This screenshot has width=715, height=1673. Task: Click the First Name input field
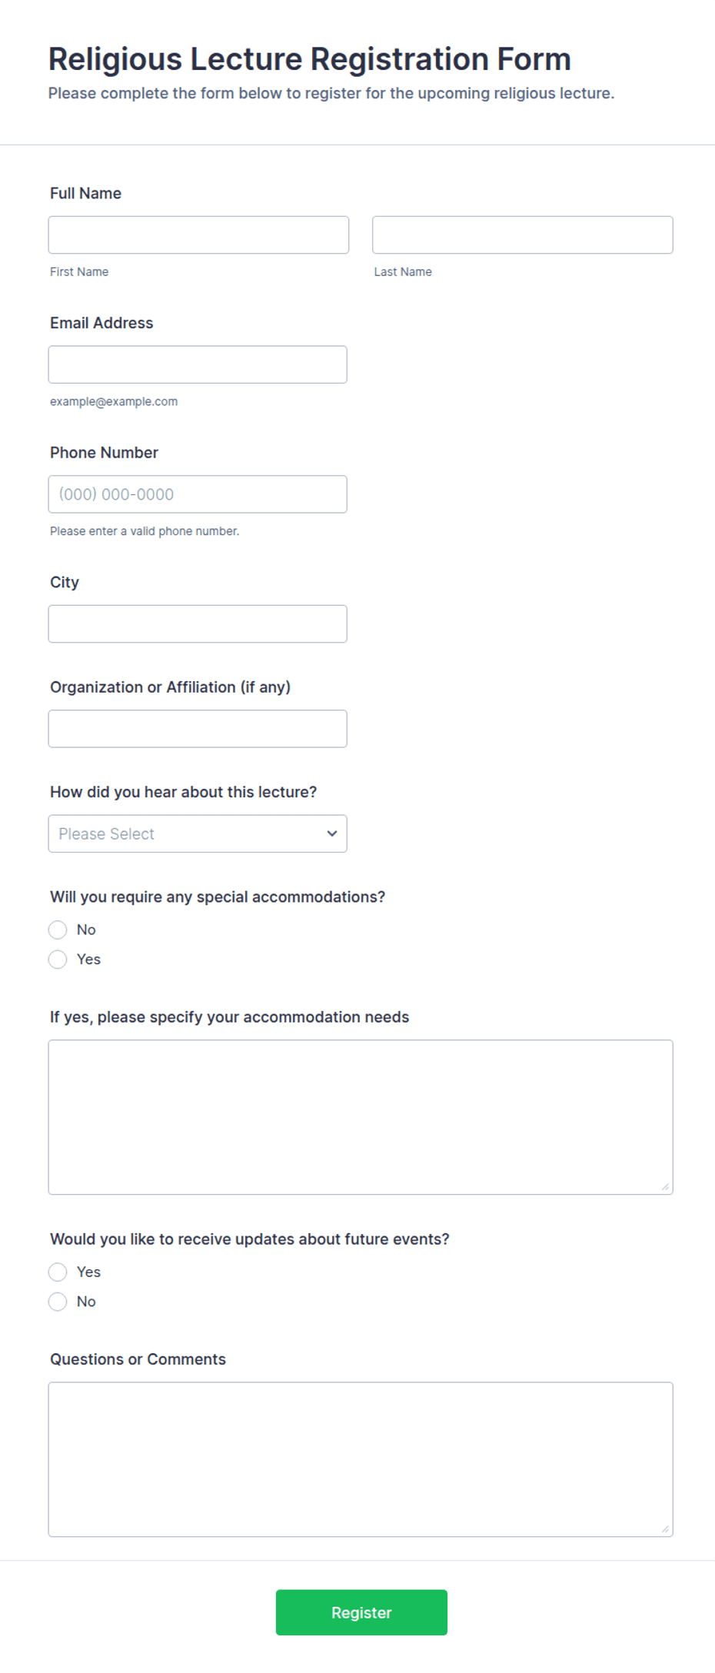(198, 234)
